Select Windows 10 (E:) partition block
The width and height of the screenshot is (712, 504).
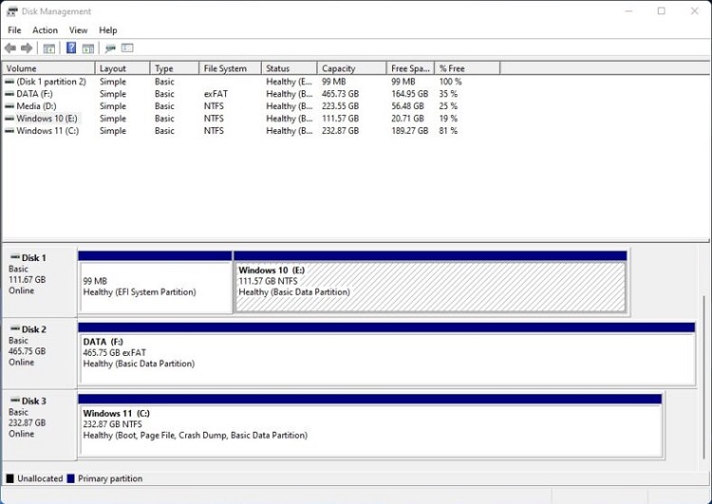click(x=430, y=282)
